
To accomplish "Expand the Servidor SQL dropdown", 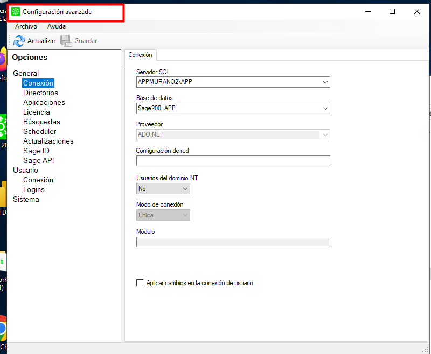I will (x=325, y=82).
